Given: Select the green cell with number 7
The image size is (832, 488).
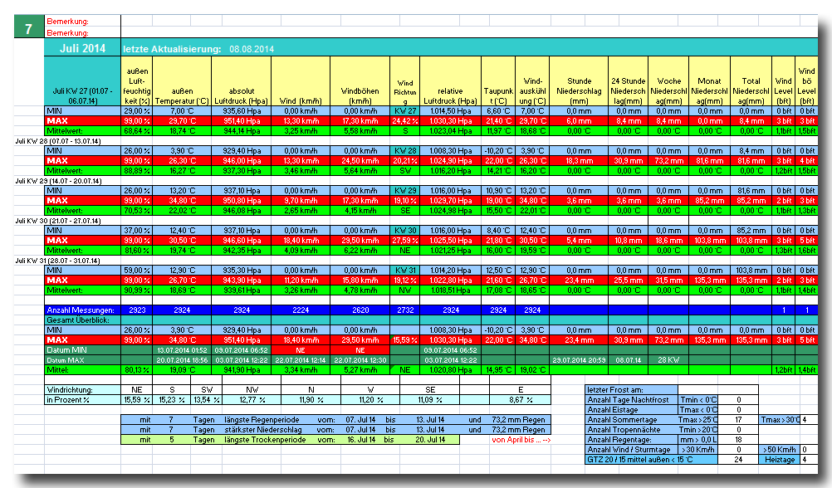Looking at the screenshot, I should tap(29, 27).
